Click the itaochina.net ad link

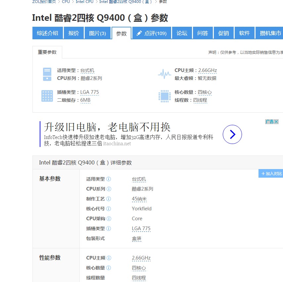click(x=117, y=144)
